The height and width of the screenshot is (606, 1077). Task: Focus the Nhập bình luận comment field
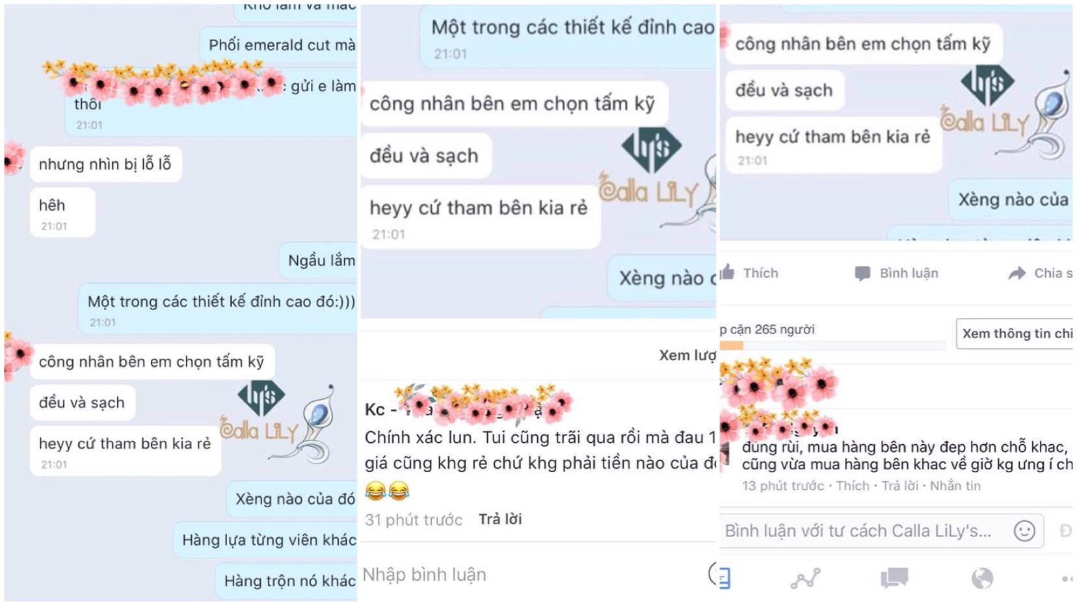click(x=533, y=575)
